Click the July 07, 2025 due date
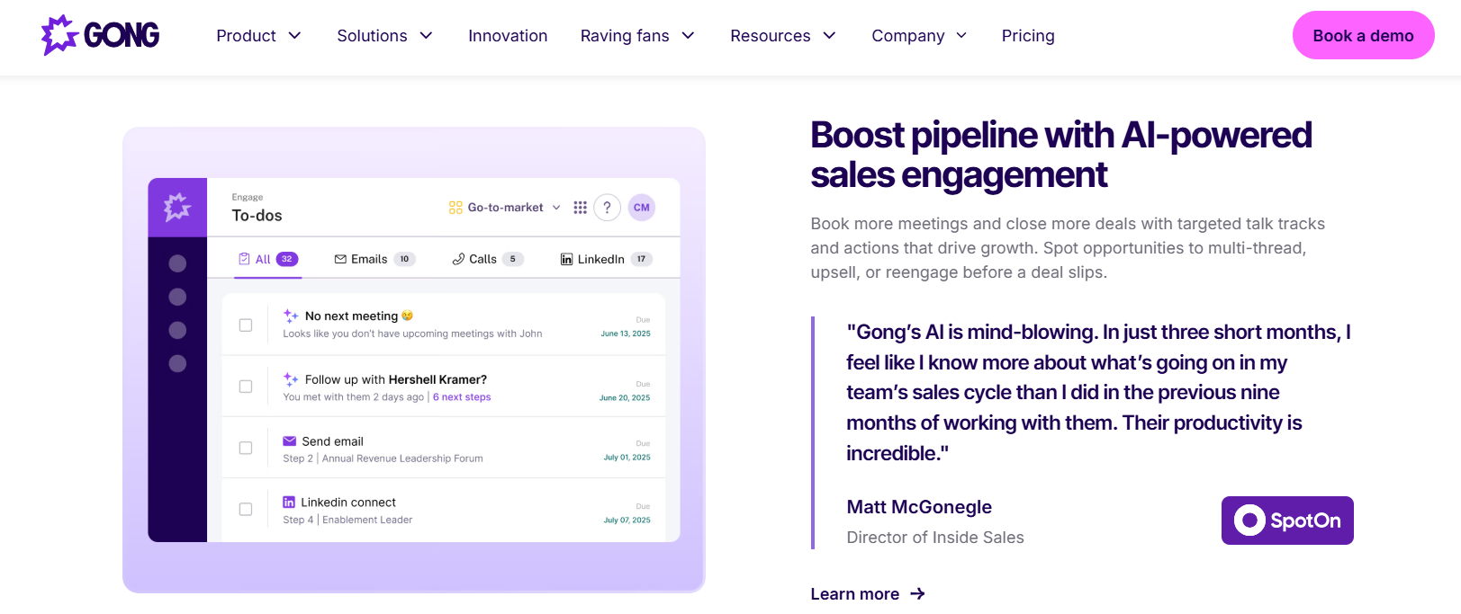Viewport: 1461px width, 614px height. pos(627,521)
